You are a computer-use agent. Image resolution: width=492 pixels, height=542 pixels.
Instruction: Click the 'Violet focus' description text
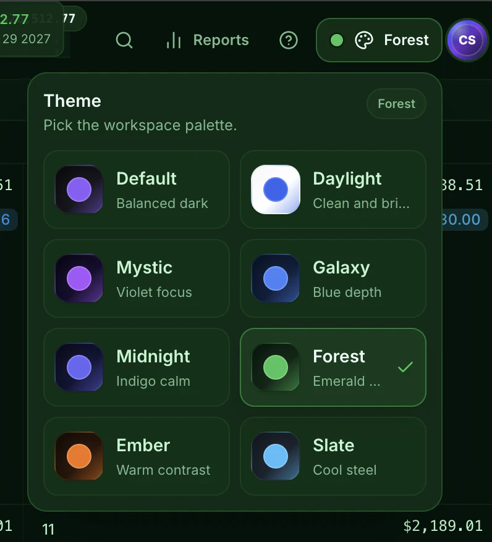click(x=154, y=292)
